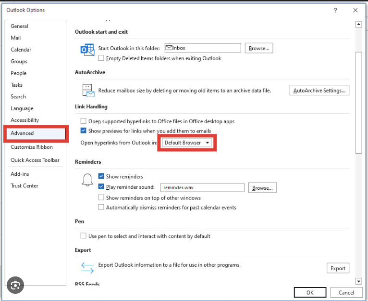Open the Quick Access Toolbar category
368x301 pixels.
pyautogui.click(x=35, y=160)
